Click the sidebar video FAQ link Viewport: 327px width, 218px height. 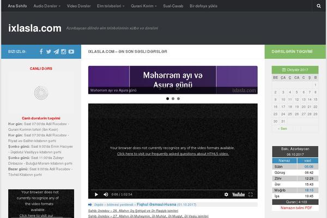coord(36,216)
